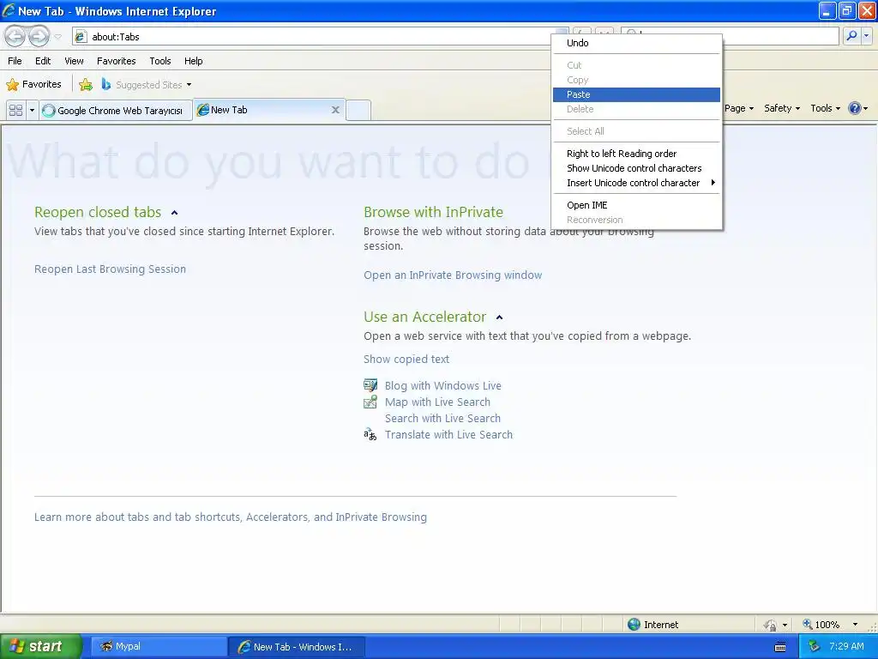The image size is (878, 659).
Task: Click the zoom magnifier 100% button
Action: tap(821, 625)
